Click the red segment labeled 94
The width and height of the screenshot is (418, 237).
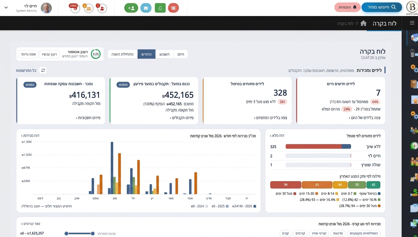tap(286, 185)
